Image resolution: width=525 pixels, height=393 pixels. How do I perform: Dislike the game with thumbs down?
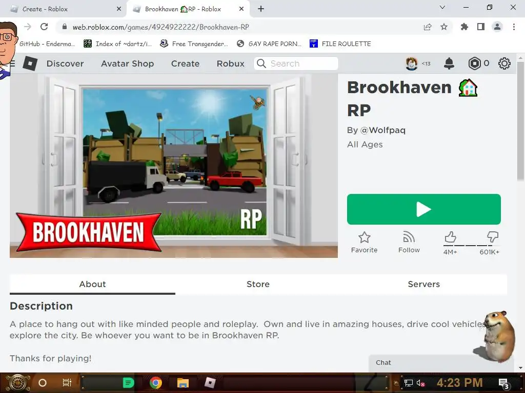(493, 237)
